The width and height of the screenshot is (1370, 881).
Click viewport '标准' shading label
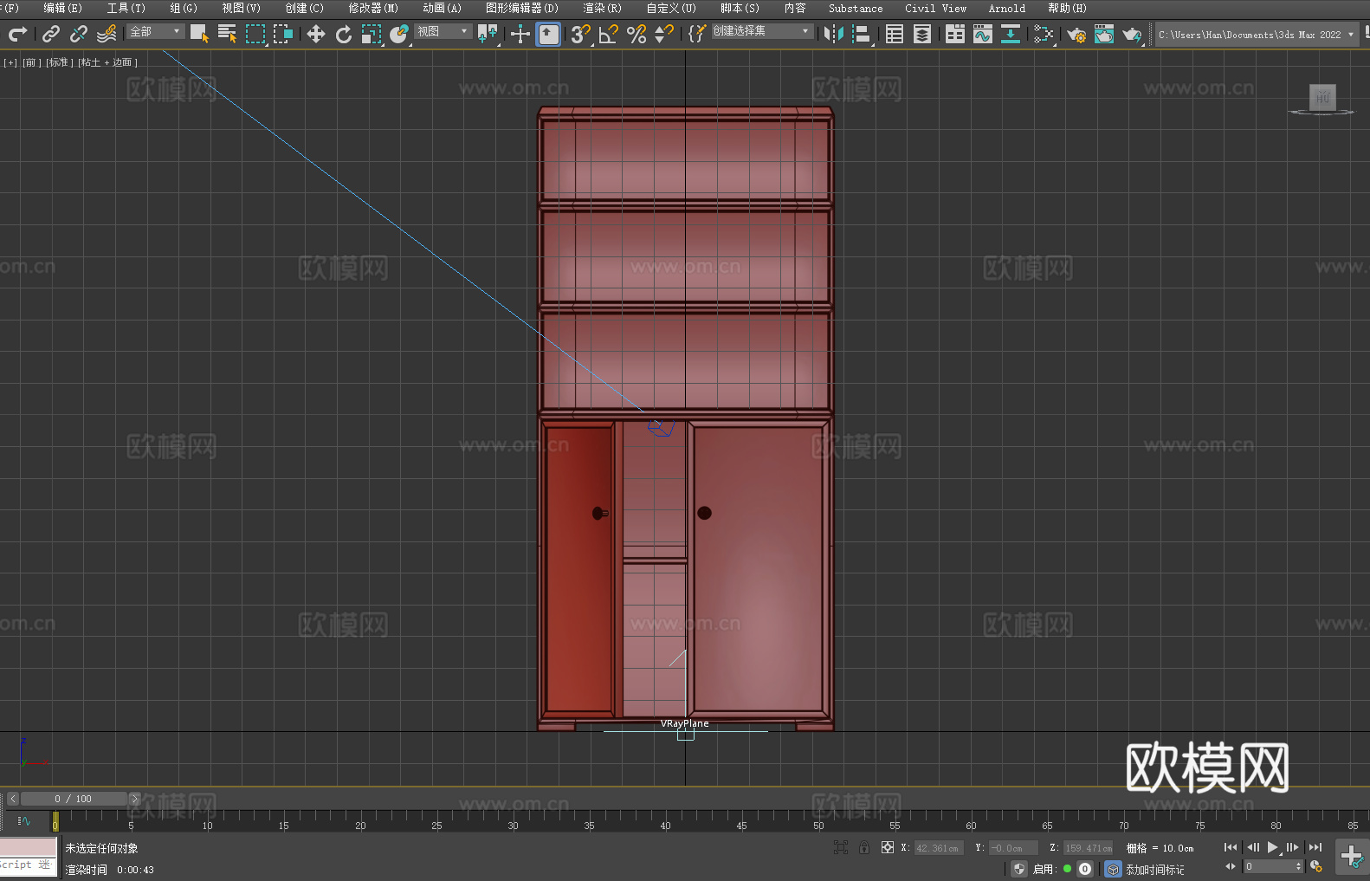(x=58, y=62)
